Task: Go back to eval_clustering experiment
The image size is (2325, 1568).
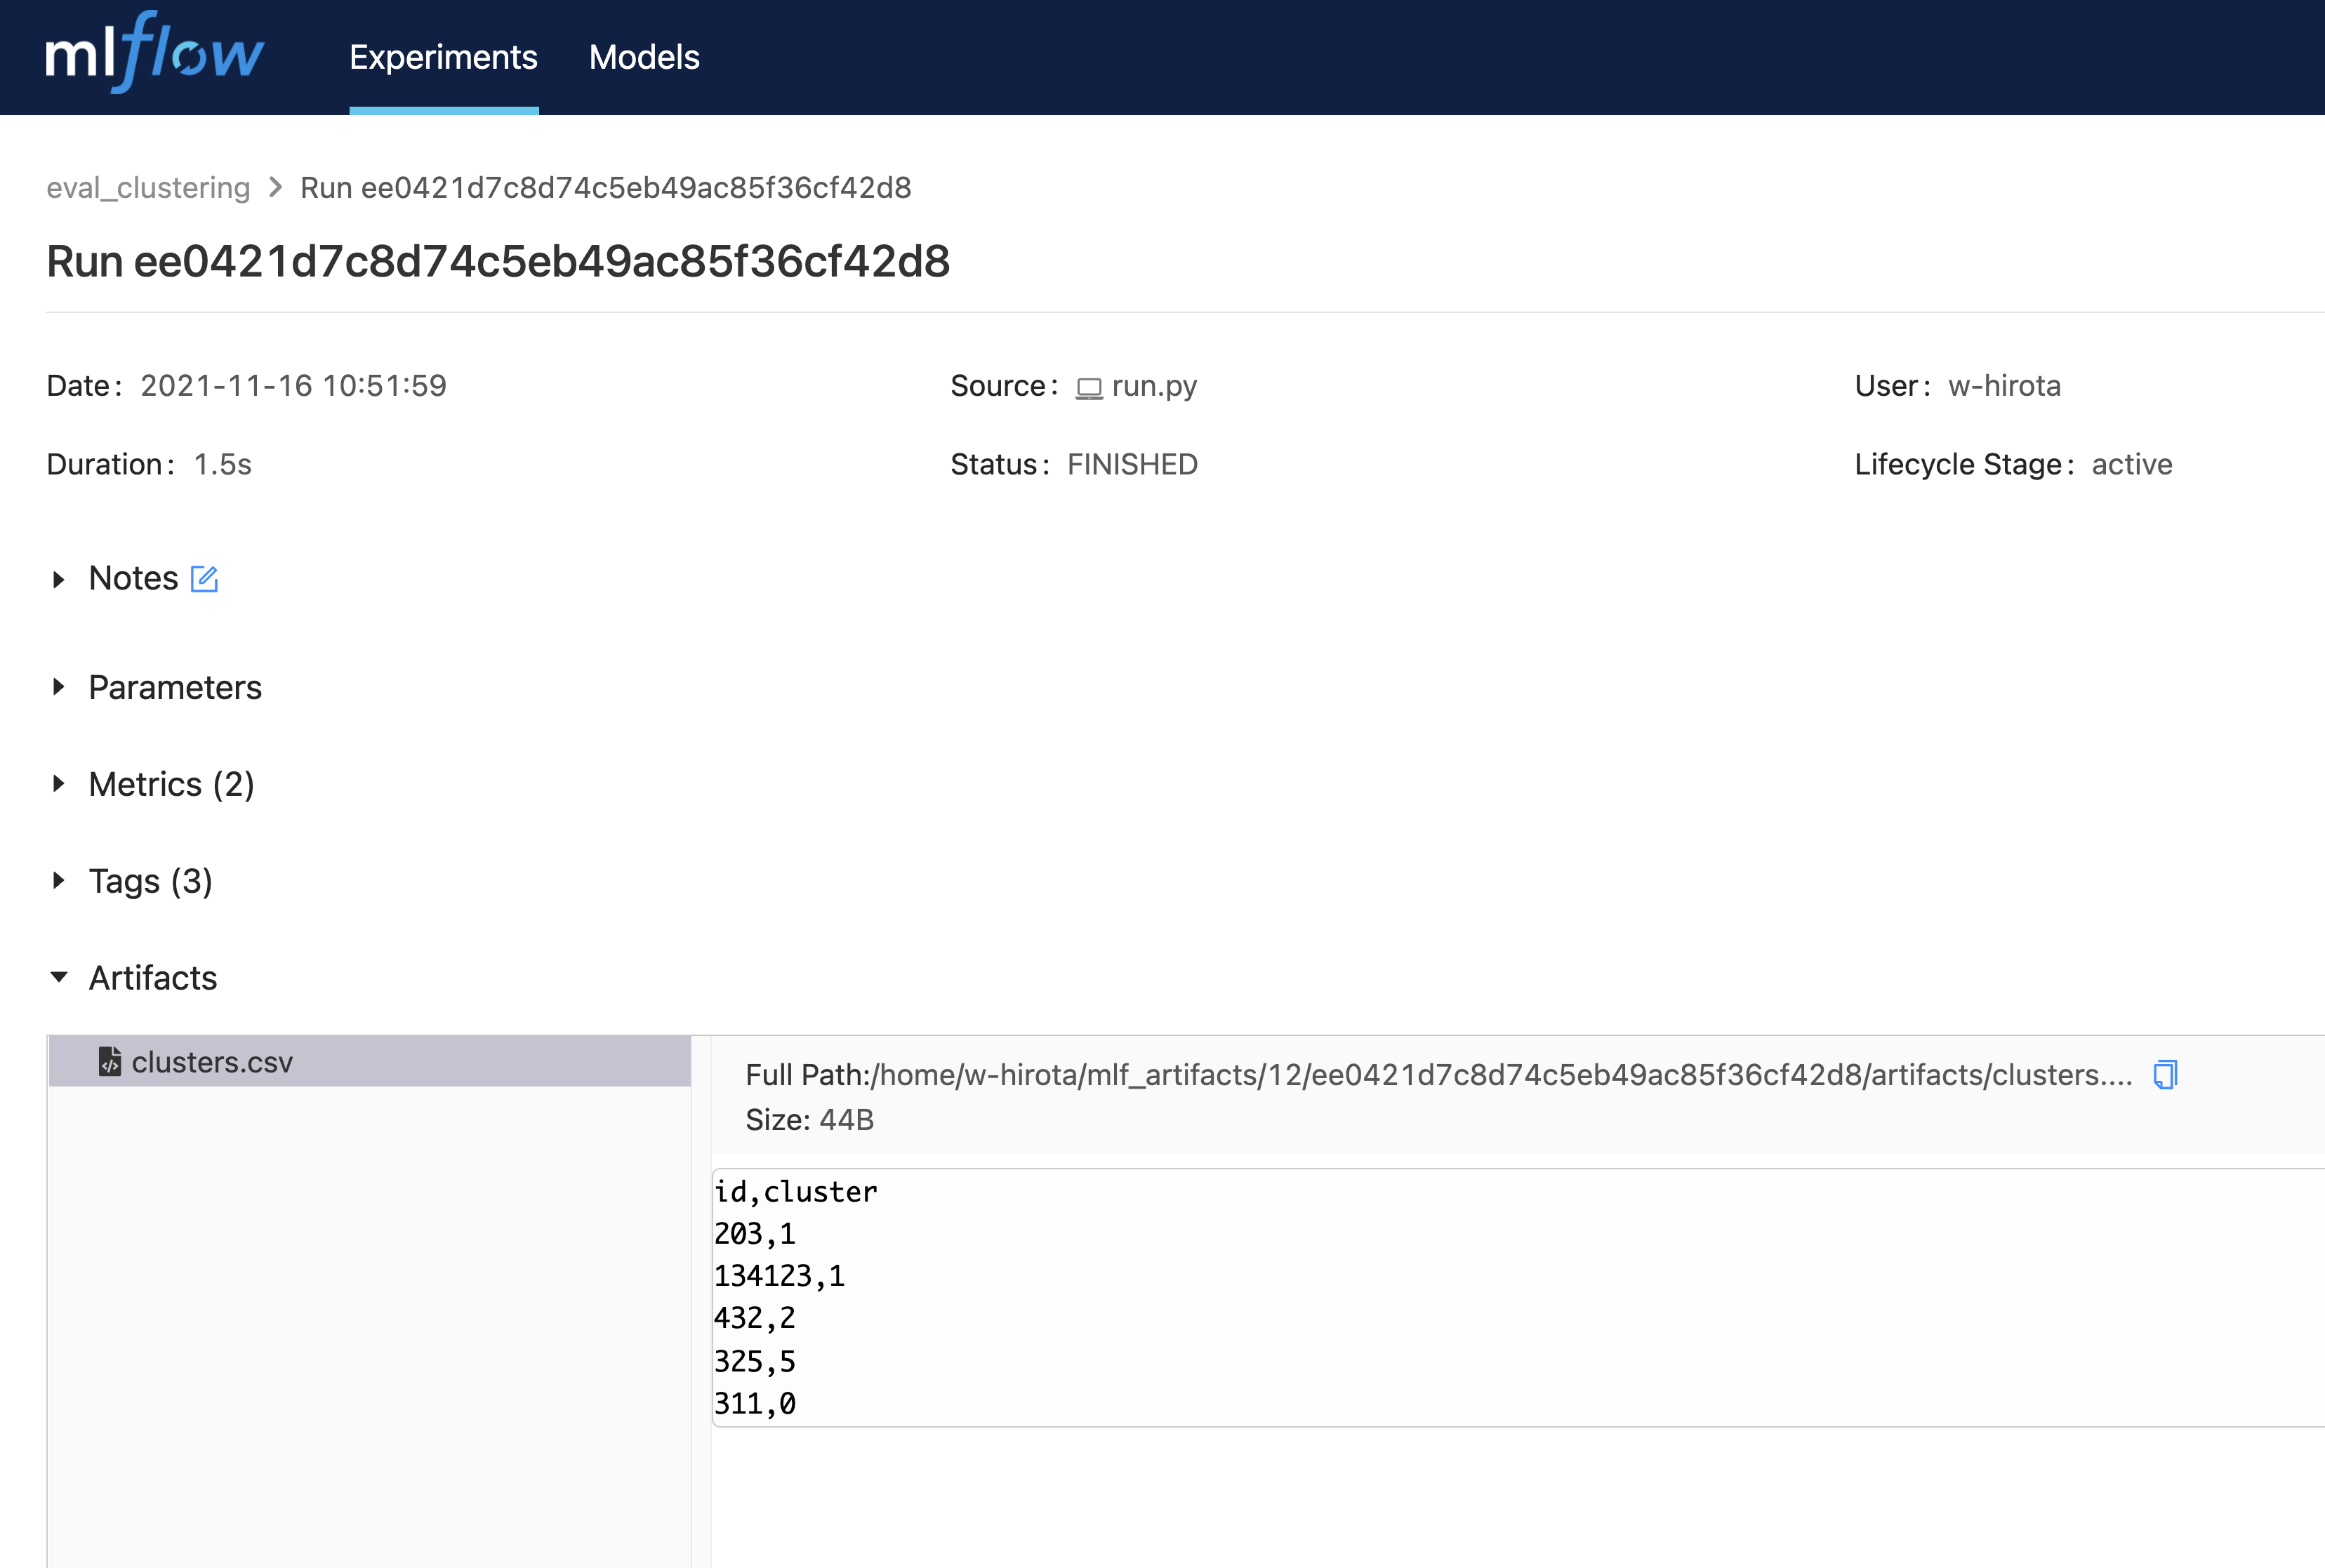Action: 148,188
